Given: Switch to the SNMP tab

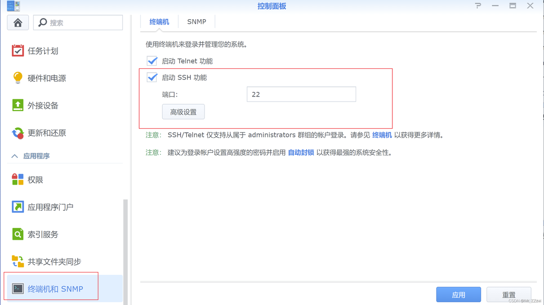Looking at the screenshot, I should pos(197,22).
